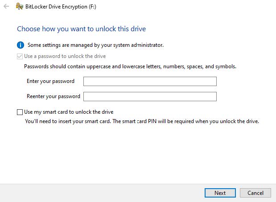Click the Next button
Viewport: 276px width, 202px height.
220,193
